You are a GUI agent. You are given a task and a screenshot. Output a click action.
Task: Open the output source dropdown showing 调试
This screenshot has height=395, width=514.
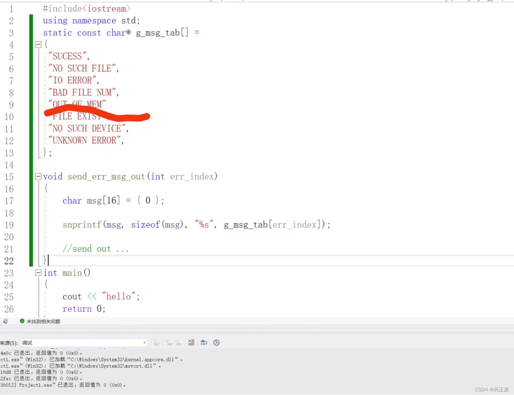point(84,343)
